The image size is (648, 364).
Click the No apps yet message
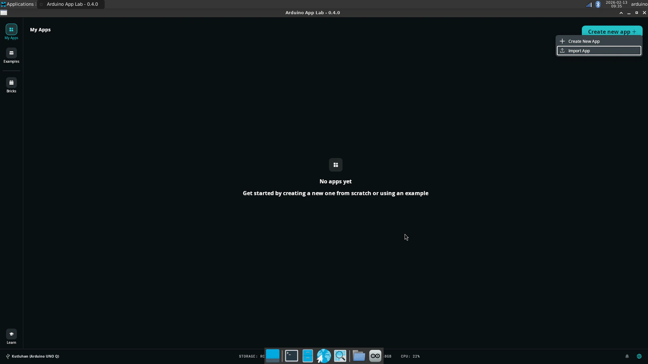tap(336, 182)
